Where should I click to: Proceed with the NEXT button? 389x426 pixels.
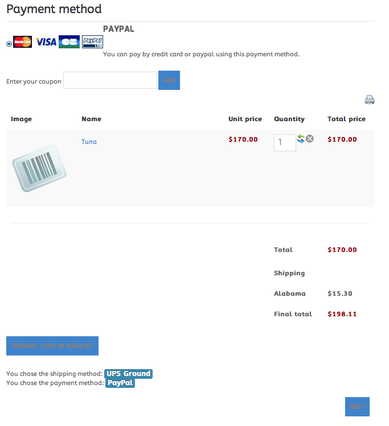[x=357, y=407]
